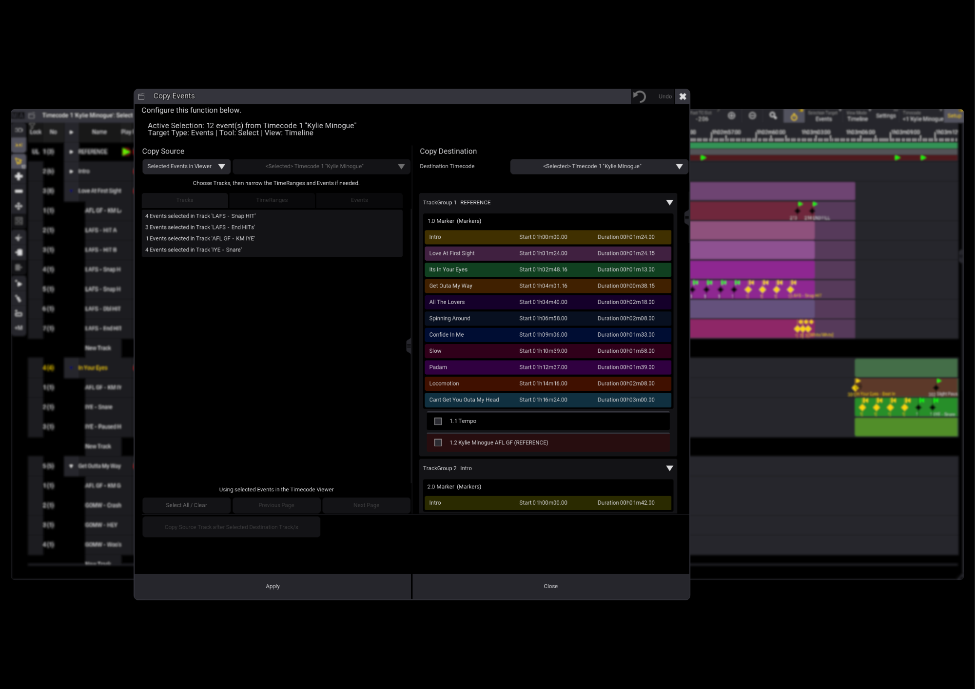Open the Selected Events in Viewer dropdown
This screenshot has width=975, height=689.
tap(186, 167)
